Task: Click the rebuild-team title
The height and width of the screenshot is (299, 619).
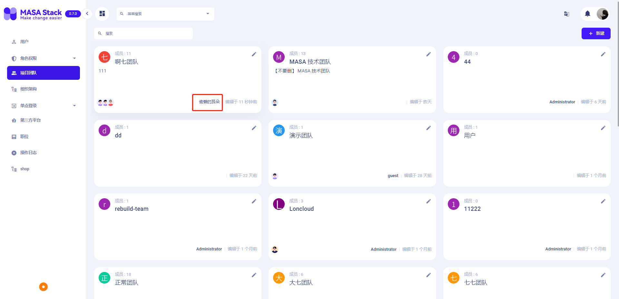Action: [132, 209]
